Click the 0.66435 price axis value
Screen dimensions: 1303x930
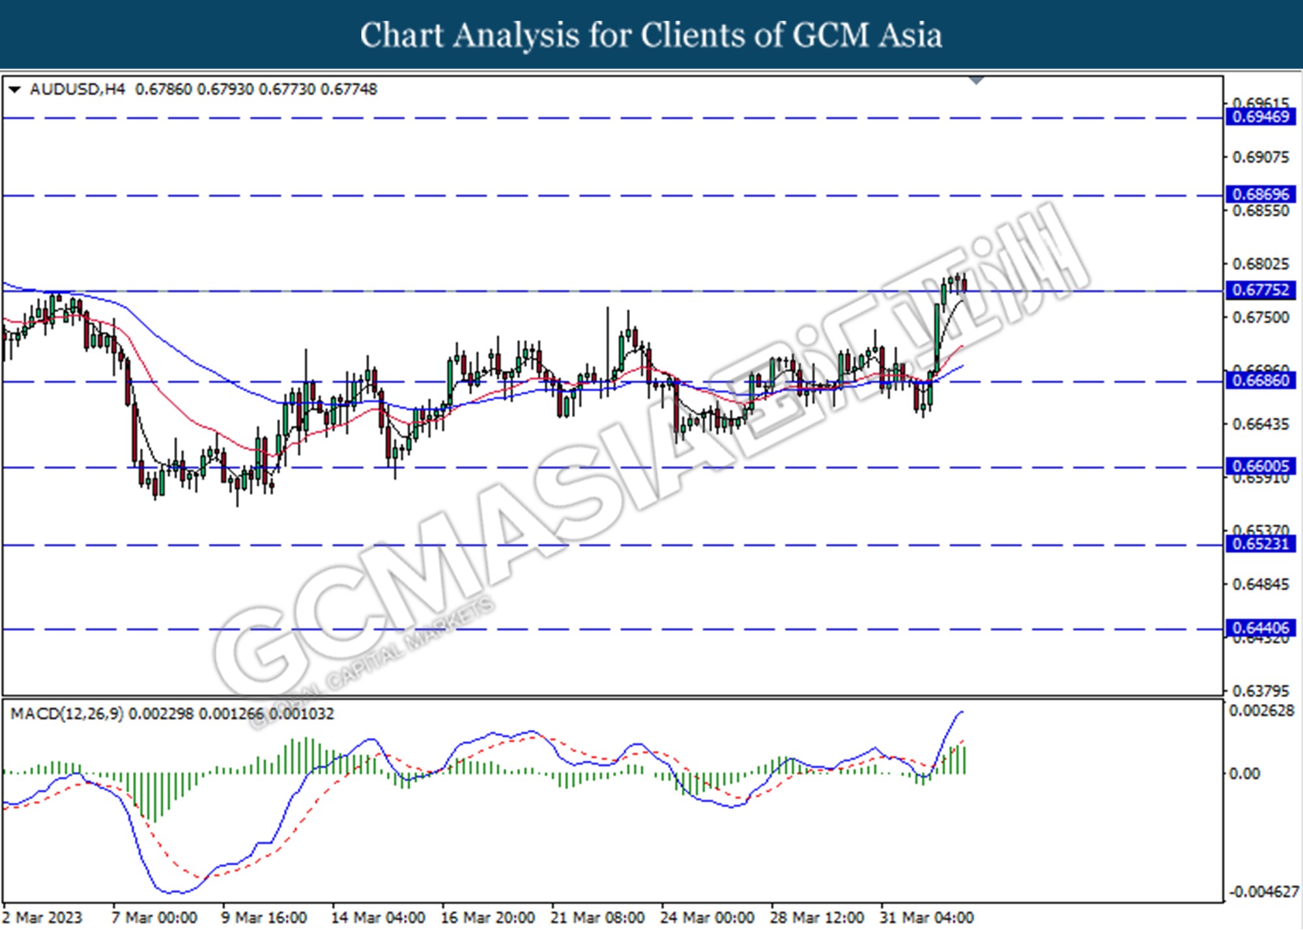click(x=1260, y=424)
